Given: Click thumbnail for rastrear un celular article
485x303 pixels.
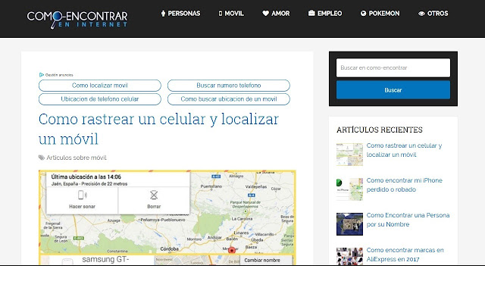Looking at the screenshot, I should click(x=349, y=155).
